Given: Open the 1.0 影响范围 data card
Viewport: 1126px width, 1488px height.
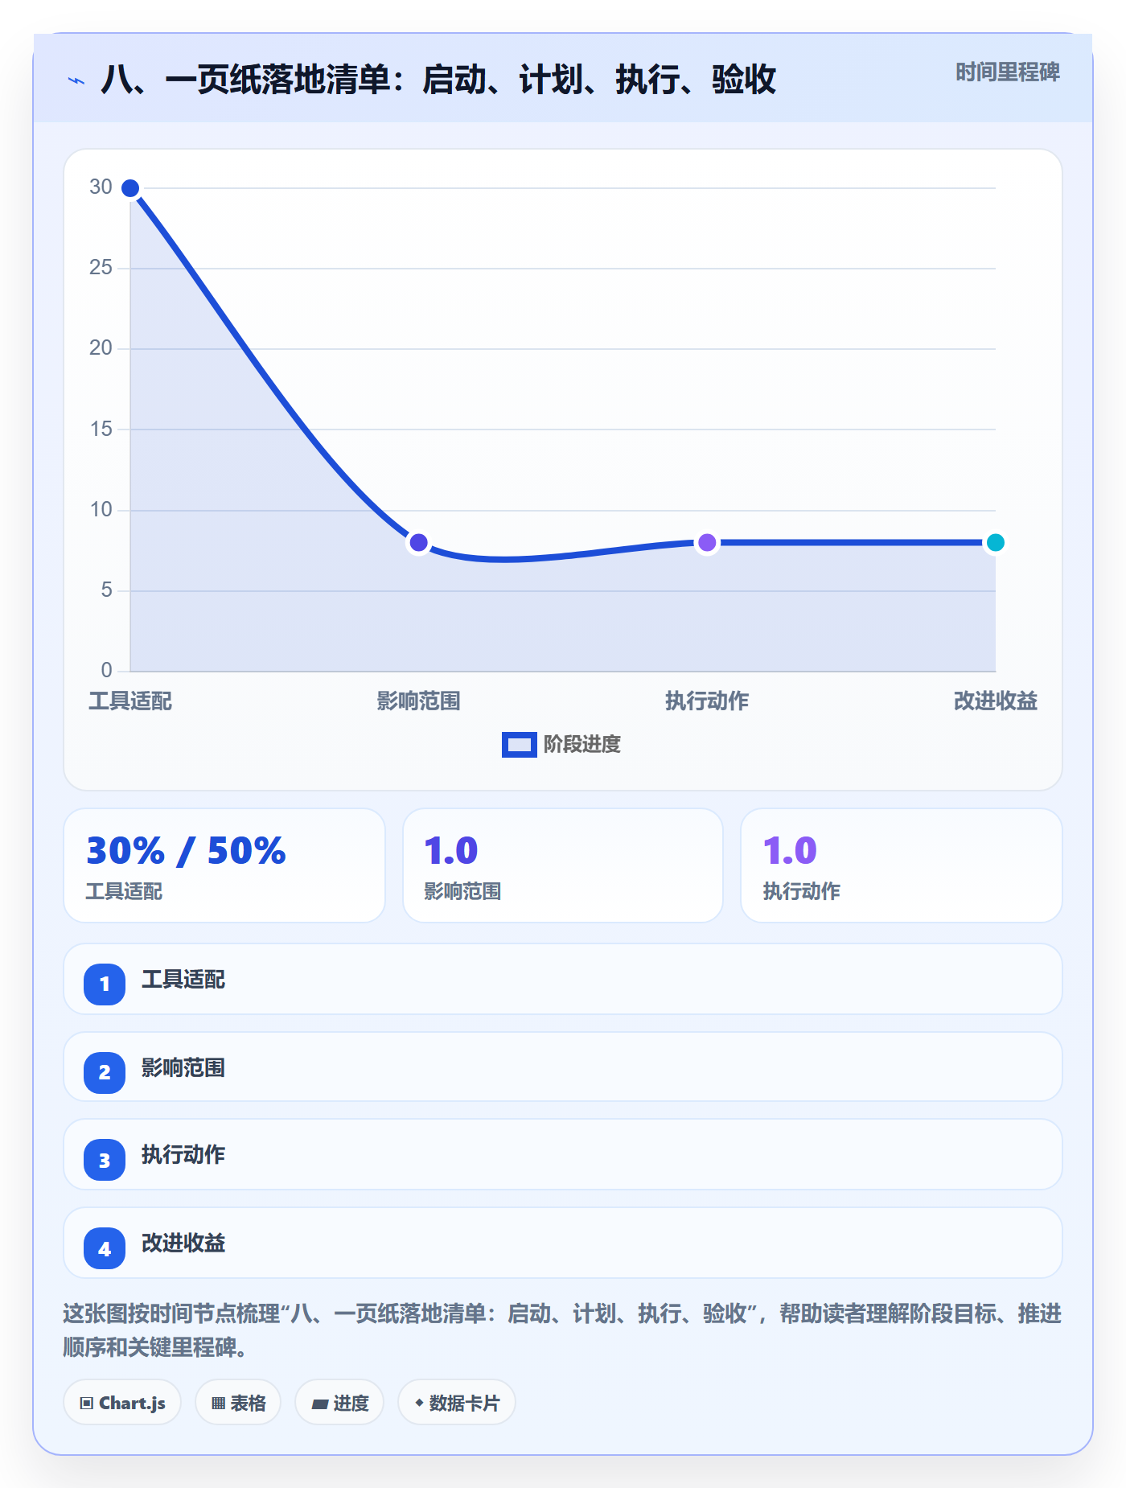Looking at the screenshot, I should click(563, 865).
